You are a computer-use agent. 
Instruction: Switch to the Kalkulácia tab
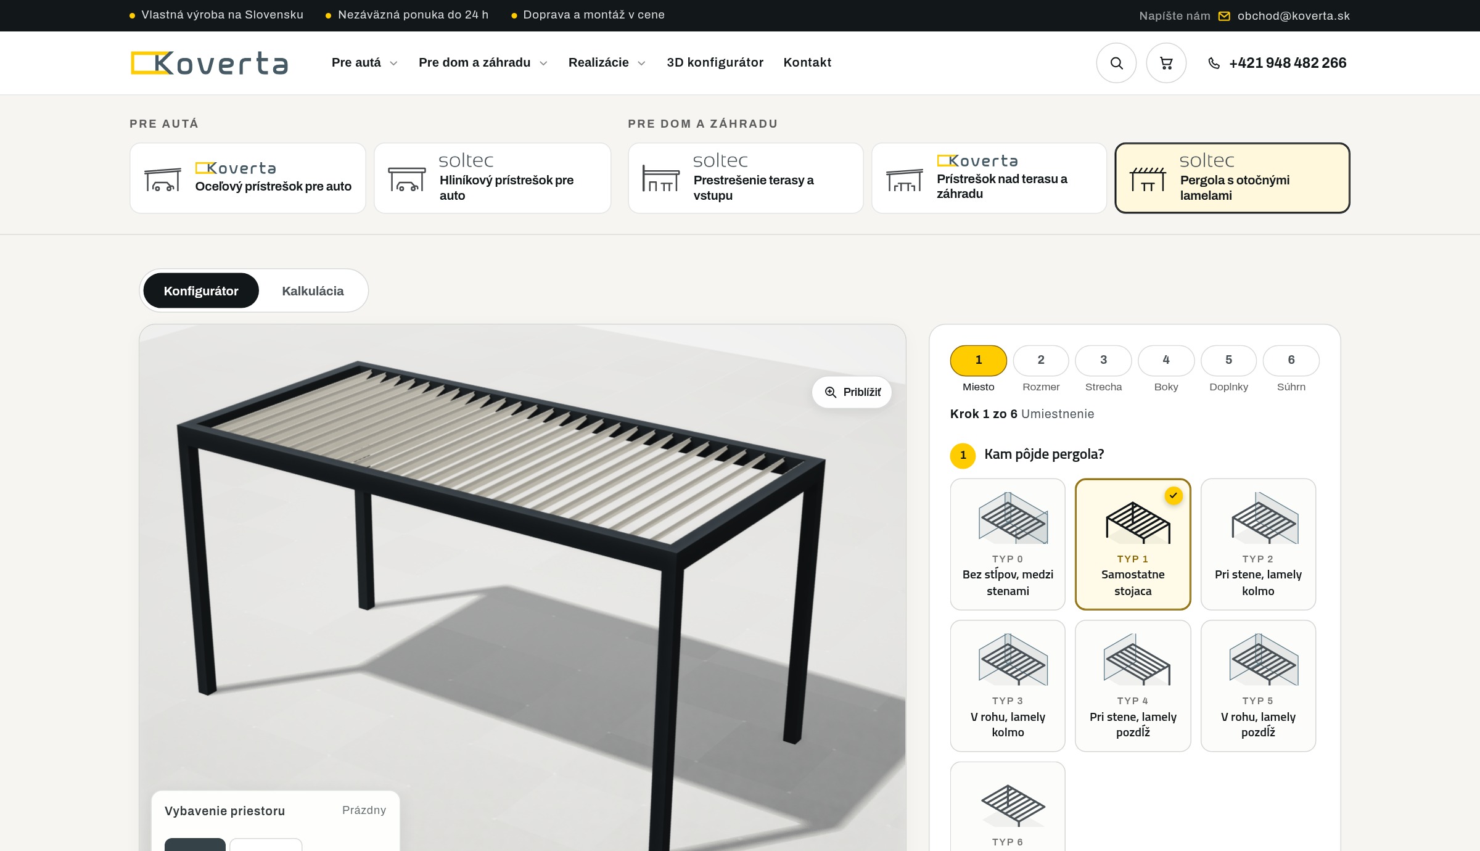point(313,290)
